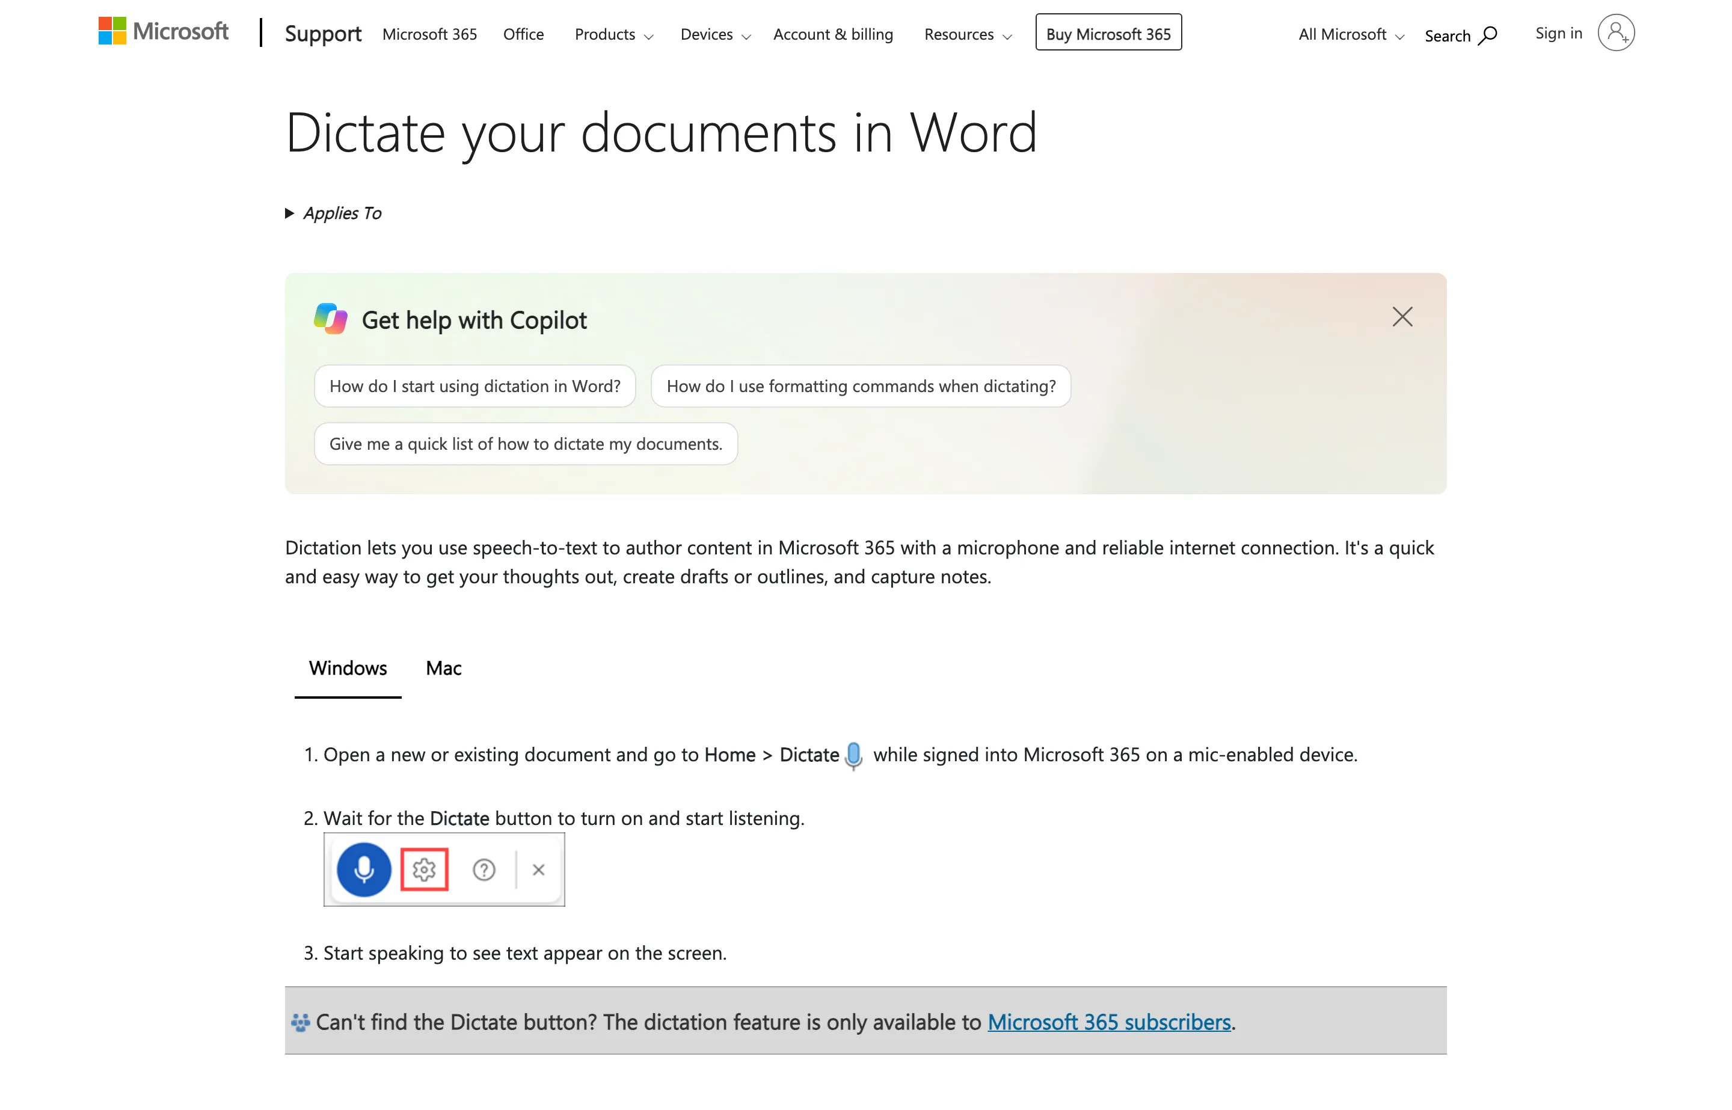Open the Microsoft 365 subscribers link
Image resolution: width=1732 pixels, height=1110 pixels.
coord(1108,1022)
